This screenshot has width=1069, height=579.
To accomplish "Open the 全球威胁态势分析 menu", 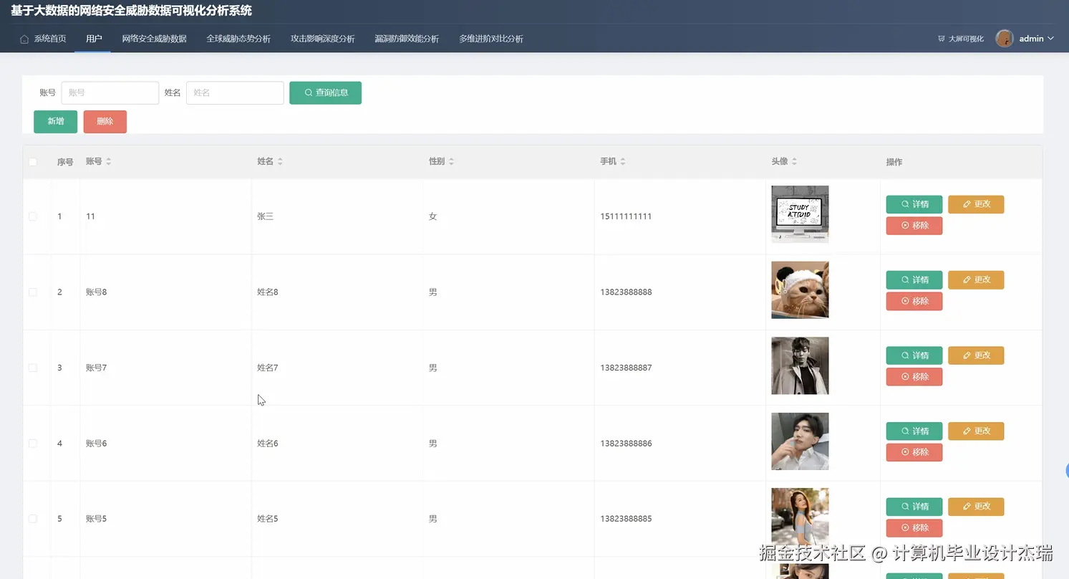I will point(238,39).
